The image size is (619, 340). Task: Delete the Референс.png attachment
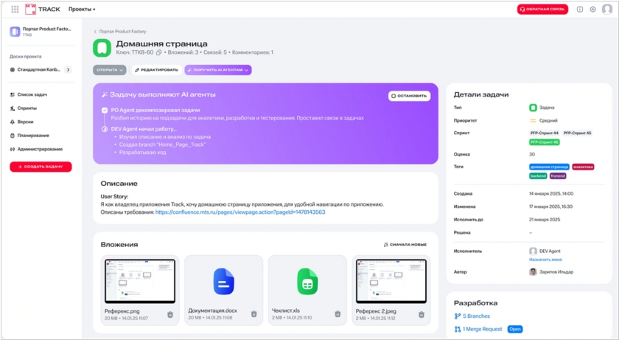(x=170, y=314)
